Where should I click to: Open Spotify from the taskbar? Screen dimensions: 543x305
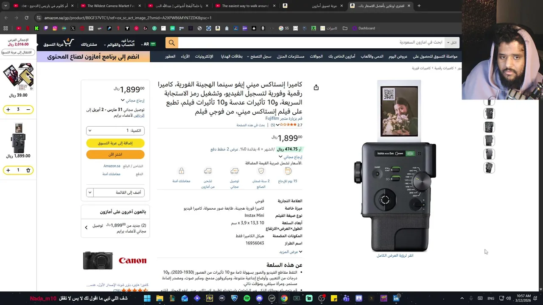click(247, 298)
